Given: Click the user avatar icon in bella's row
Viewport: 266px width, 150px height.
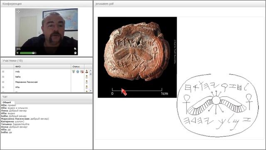Looking at the screenshot, I should (86, 77).
